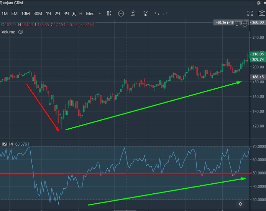Toggle Volume indicator visibility eye icon
Screen dimensions: 266x211
(21, 32)
